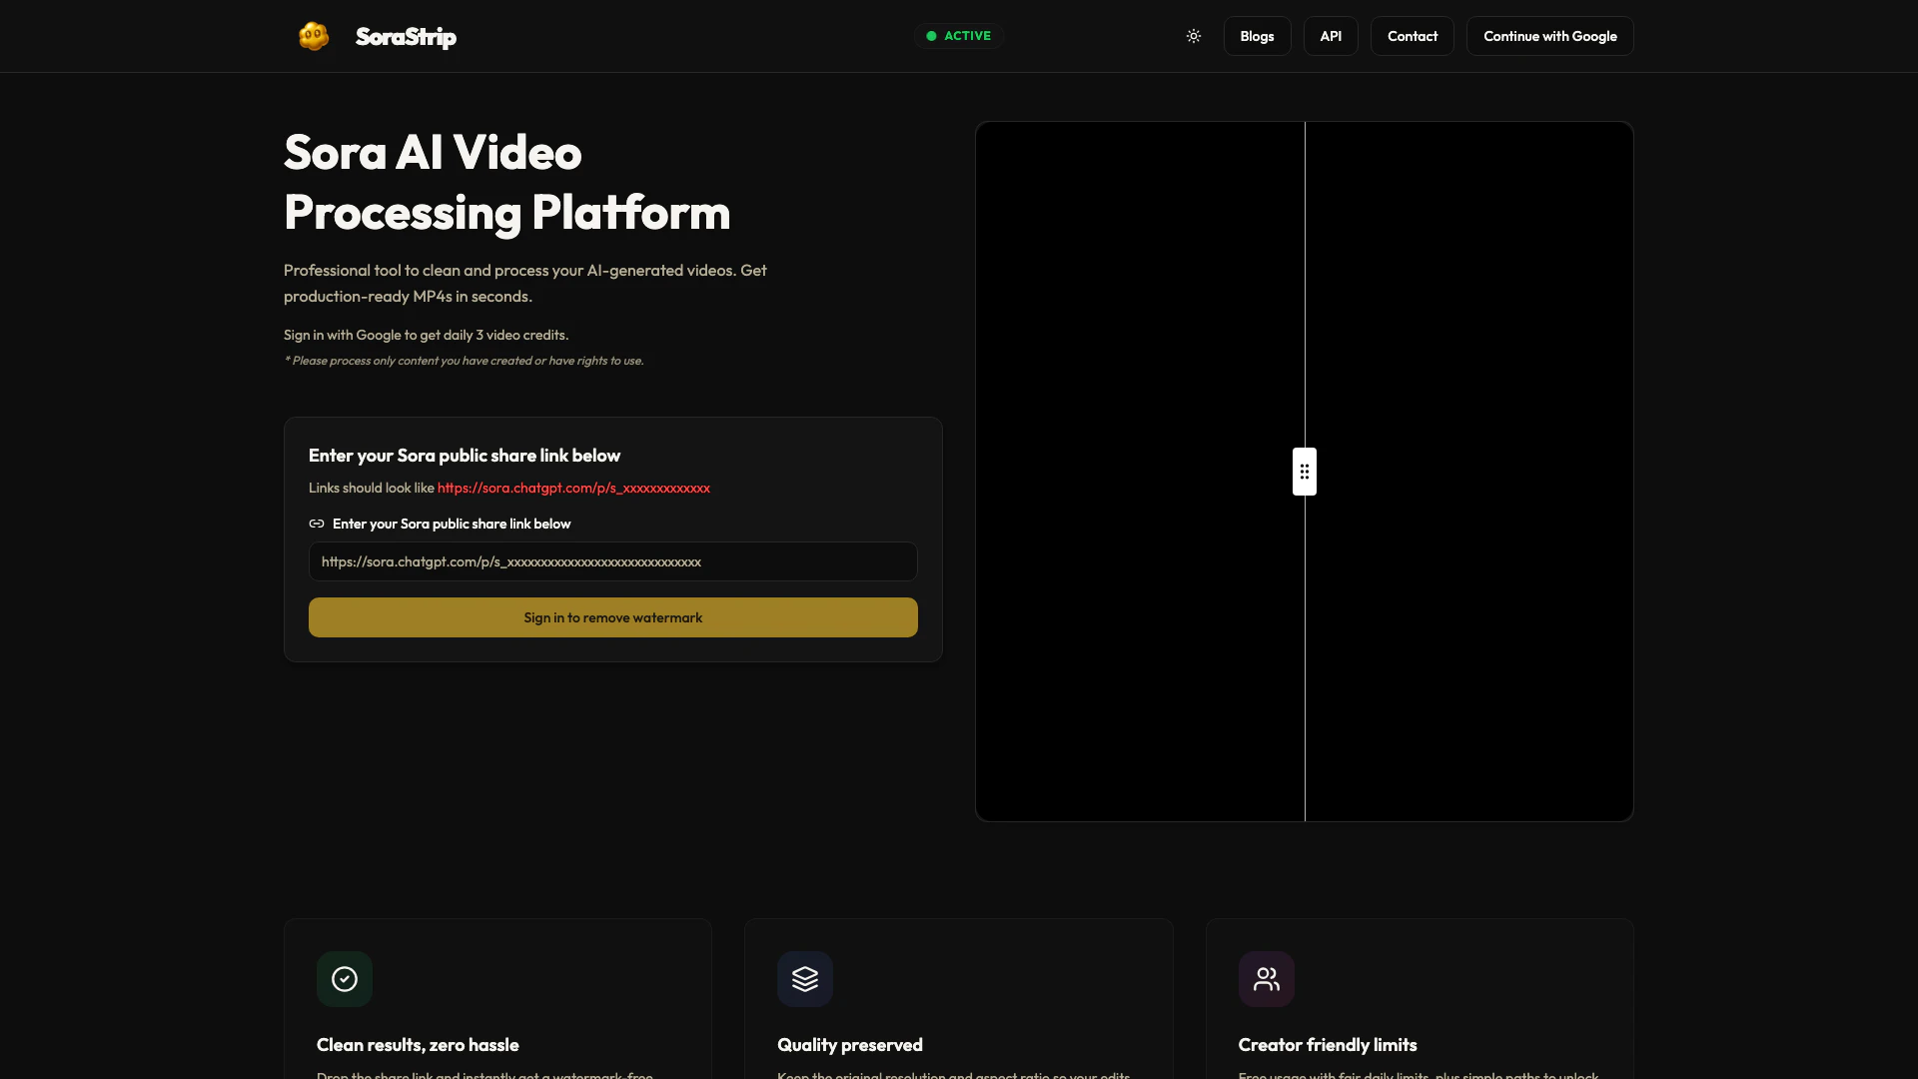Click the SoraStrip mascot logo icon
The image size is (1918, 1079).
(314, 36)
